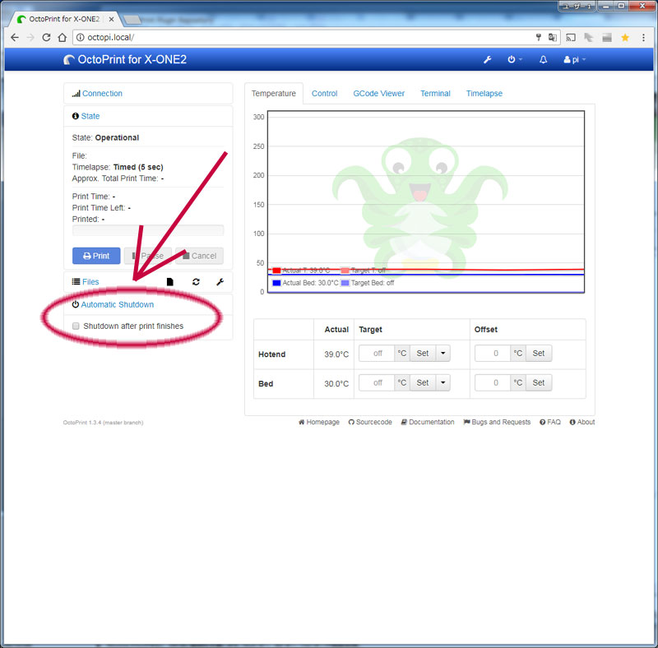Open the Chrome three-dot menu
This screenshot has width=658, height=648.
[643, 37]
